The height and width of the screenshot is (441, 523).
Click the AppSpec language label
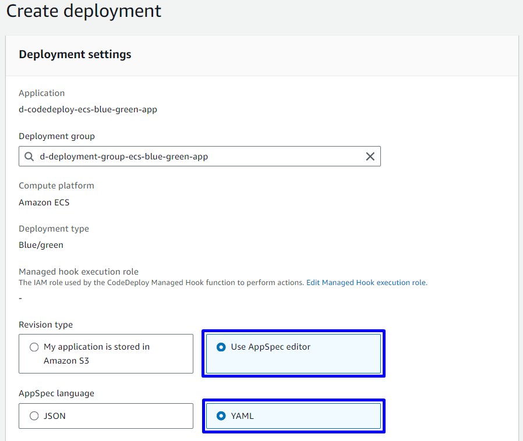56,393
